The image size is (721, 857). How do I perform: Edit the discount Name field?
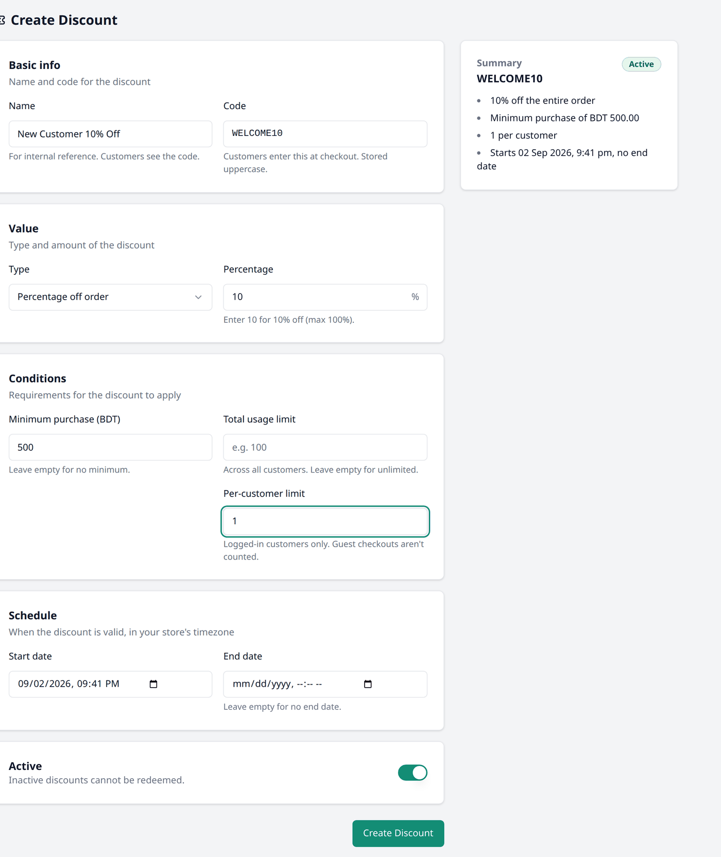coord(110,134)
